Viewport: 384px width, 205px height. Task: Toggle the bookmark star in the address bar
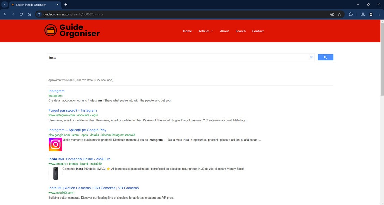click(339, 14)
